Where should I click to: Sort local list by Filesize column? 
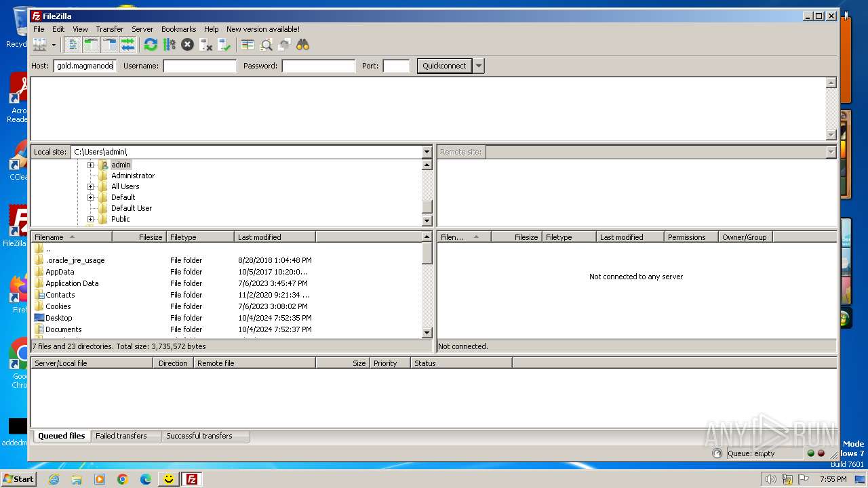139,237
